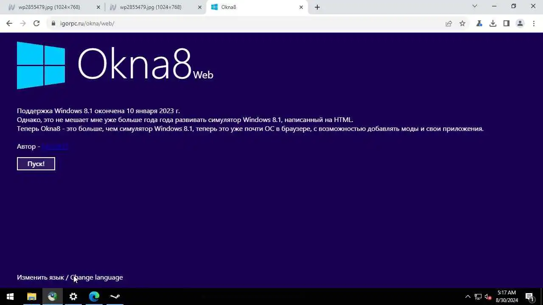Click the Пуск! start button
This screenshot has height=305, width=543.
(x=36, y=164)
